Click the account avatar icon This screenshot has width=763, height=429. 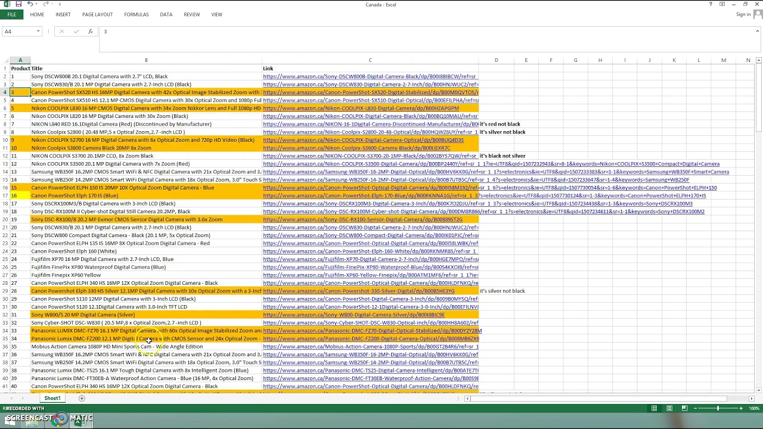[x=757, y=15]
